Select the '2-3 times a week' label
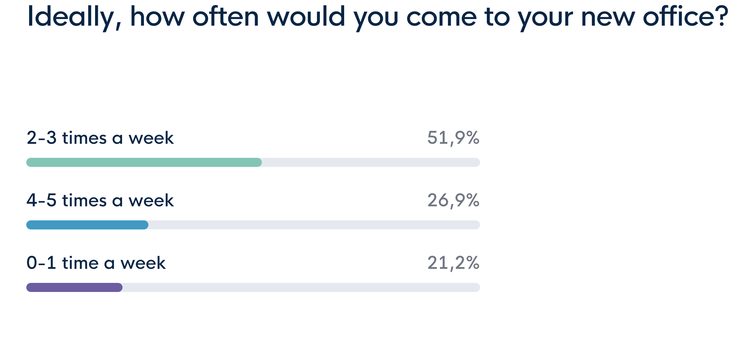Image resolution: width=754 pixels, height=351 pixels. (x=100, y=138)
